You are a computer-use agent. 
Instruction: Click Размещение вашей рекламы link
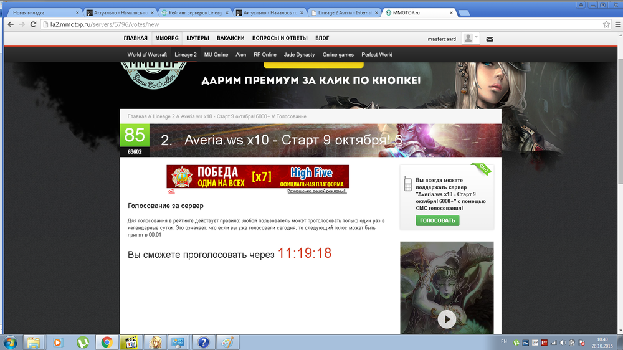[x=317, y=191]
